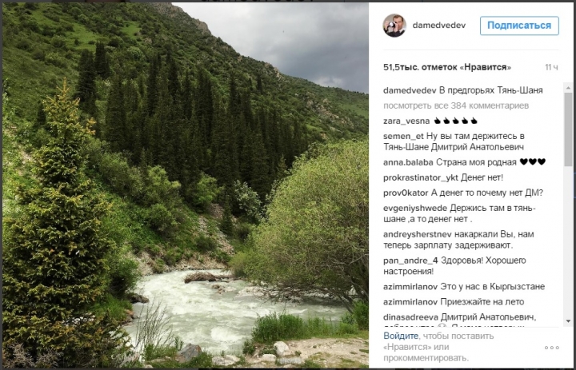The image size is (576, 370).
Task: Click the comments scrollbar up arrow
Action: [568, 88]
